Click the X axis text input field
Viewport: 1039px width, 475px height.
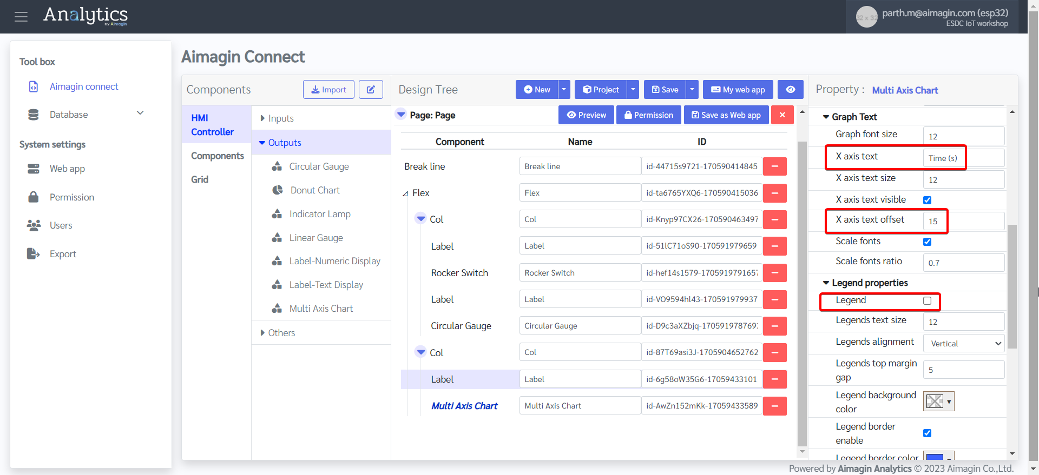coord(964,158)
